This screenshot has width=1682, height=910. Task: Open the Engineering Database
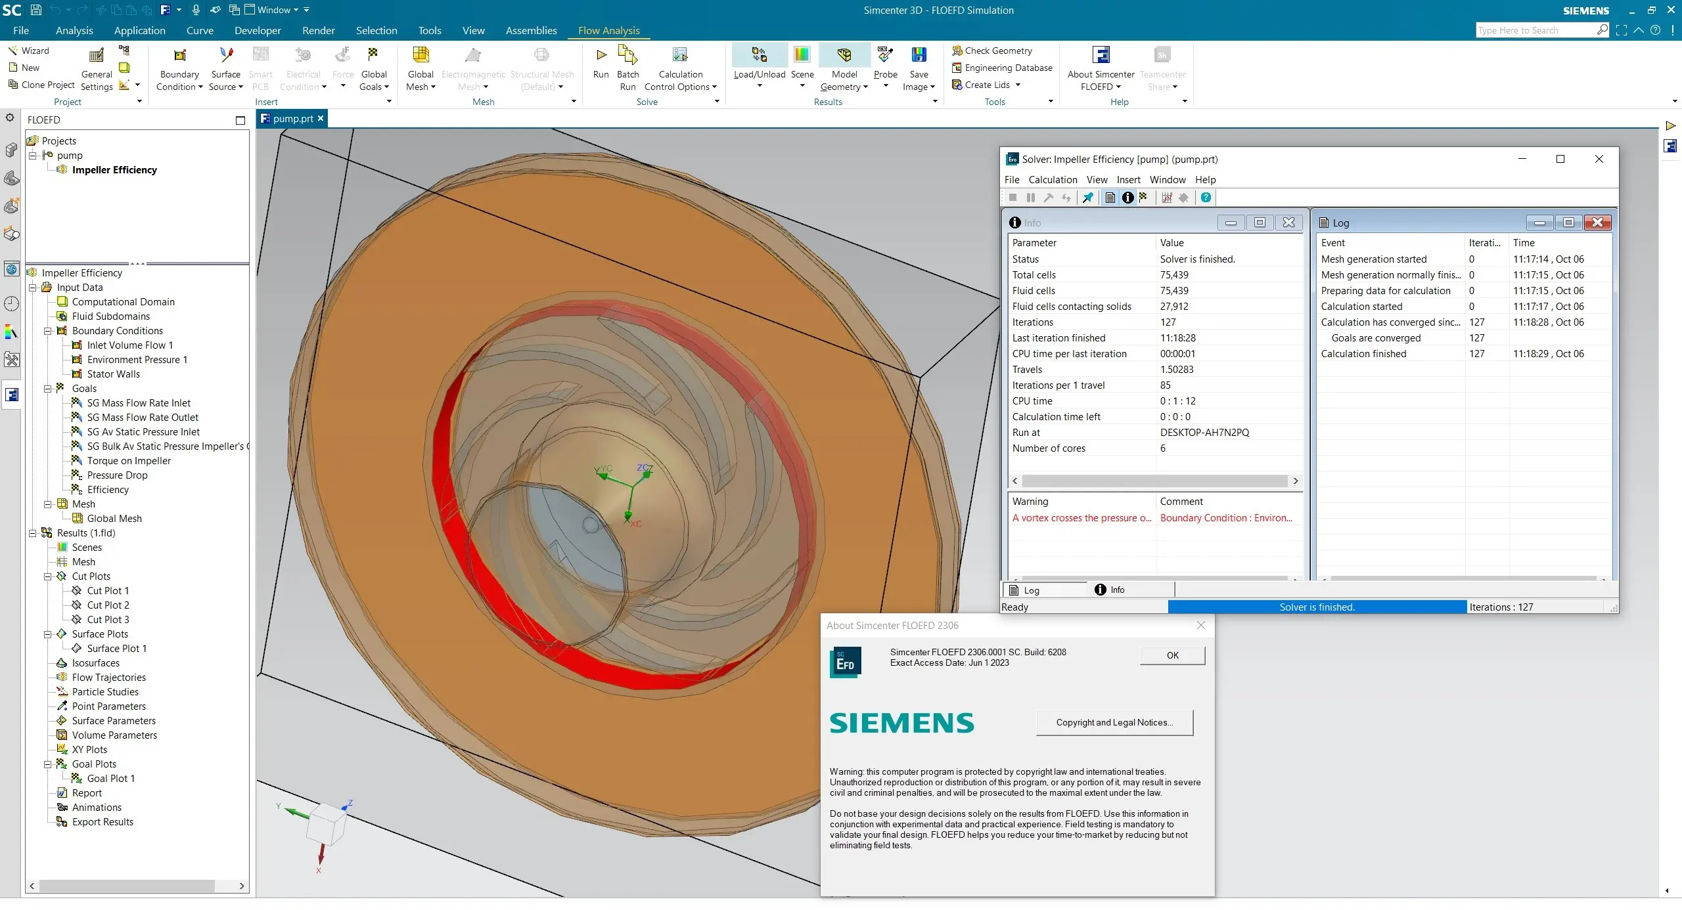(1002, 68)
